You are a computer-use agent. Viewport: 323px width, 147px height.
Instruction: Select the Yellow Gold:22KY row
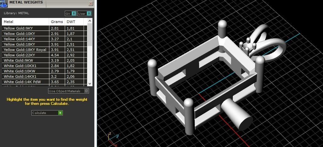click(44, 55)
